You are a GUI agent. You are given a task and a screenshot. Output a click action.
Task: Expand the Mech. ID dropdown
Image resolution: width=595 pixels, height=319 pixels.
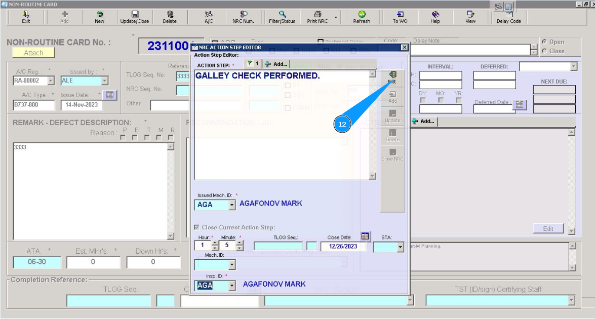pos(232,264)
